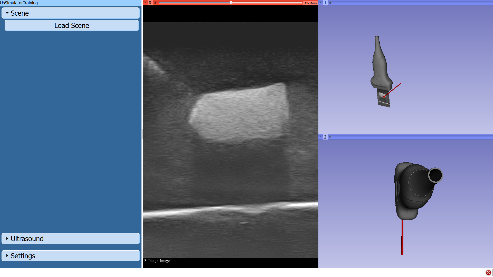Click the probe model in 3D view 2
This screenshot has height=277, width=493.
[x=413, y=190]
